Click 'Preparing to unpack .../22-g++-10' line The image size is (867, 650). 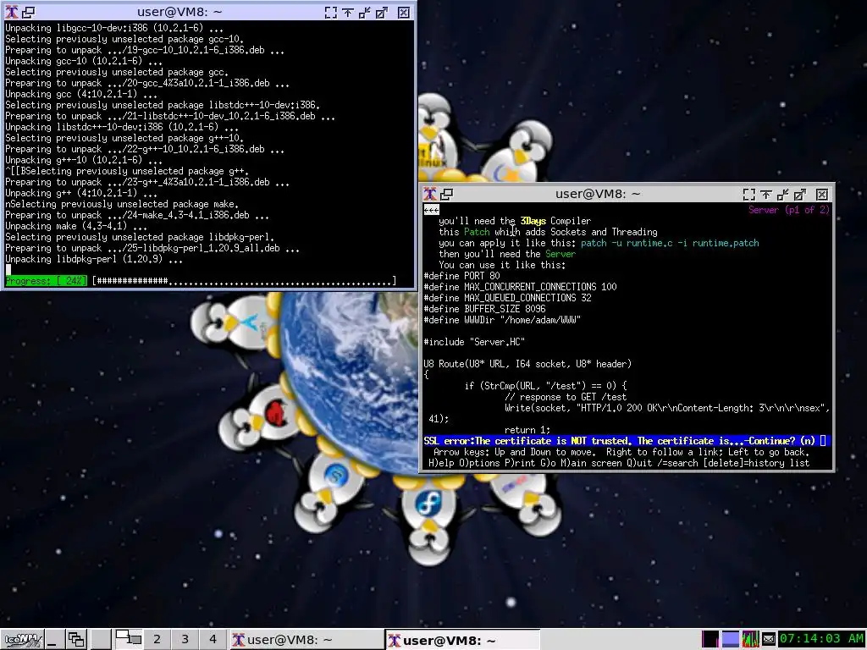point(145,149)
